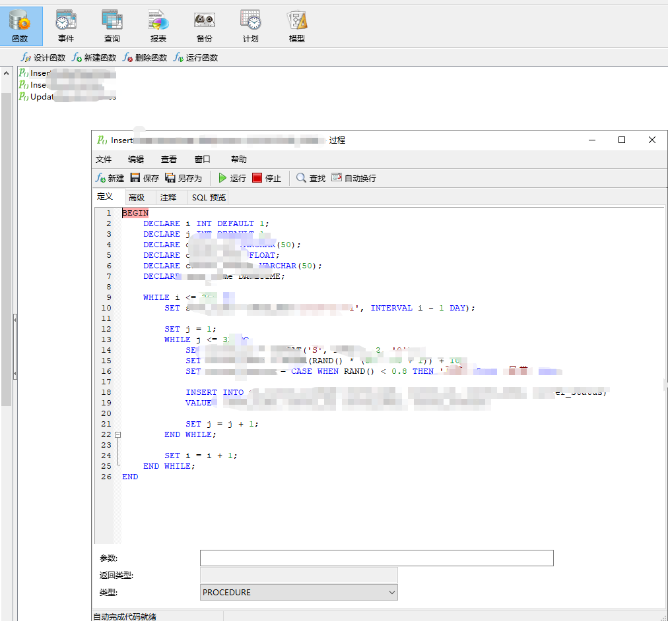Click 'DECLARE i INT DEFAULT 1;' on line 2

206,223
